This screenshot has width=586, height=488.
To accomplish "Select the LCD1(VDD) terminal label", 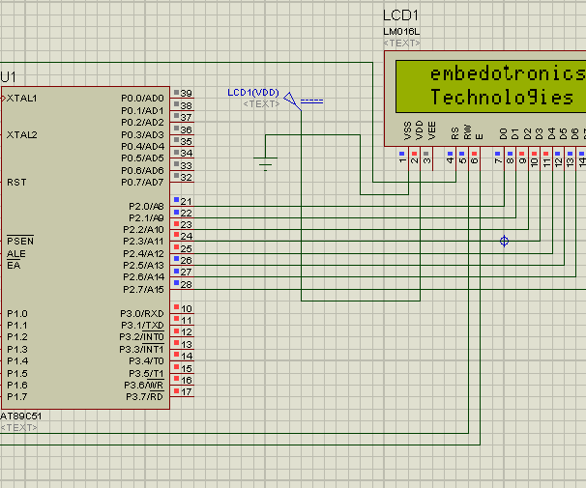I will 253,92.
